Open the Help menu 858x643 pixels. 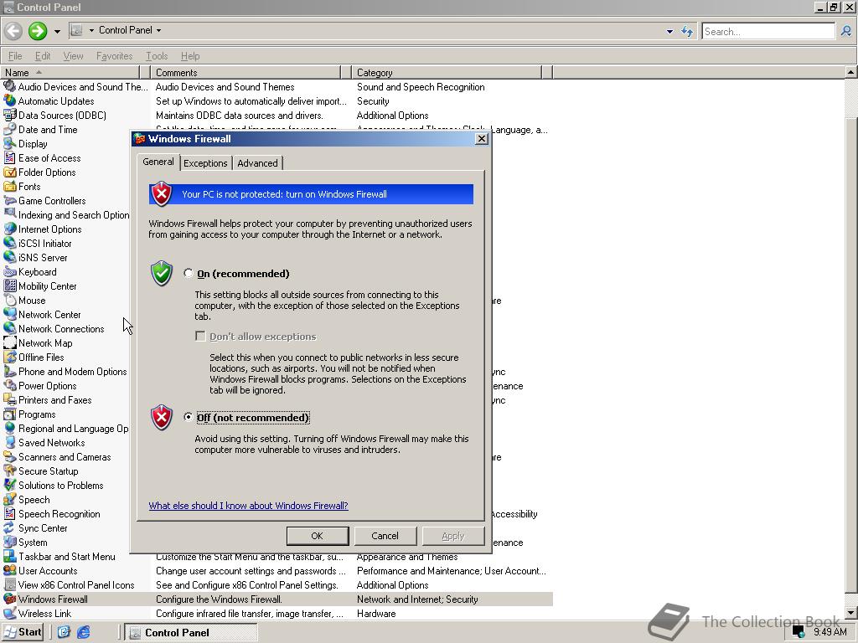coord(190,56)
